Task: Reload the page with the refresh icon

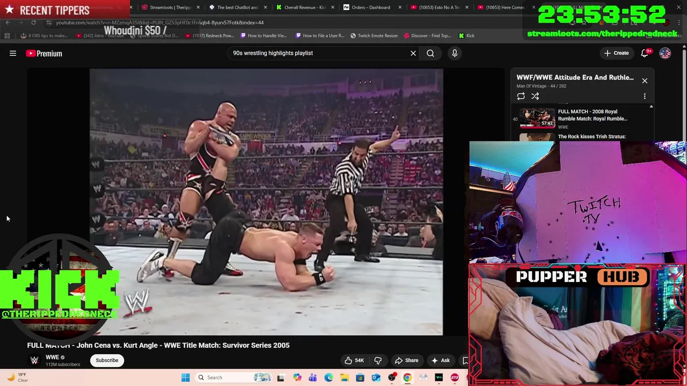Action: (33, 23)
